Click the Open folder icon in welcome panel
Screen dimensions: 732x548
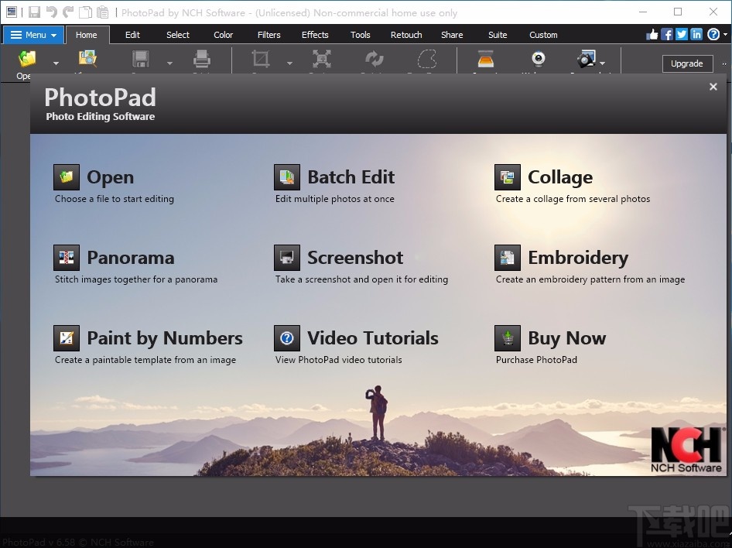pyautogui.click(x=67, y=177)
